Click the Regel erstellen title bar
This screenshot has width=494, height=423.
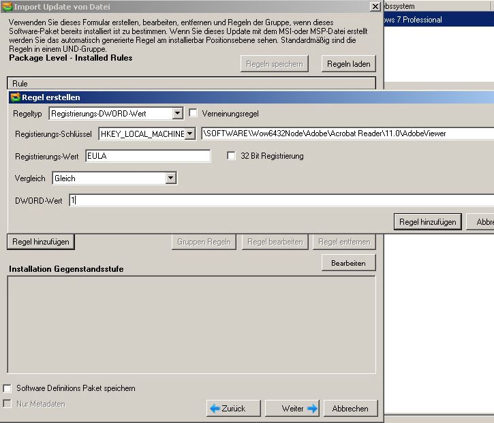(x=251, y=97)
